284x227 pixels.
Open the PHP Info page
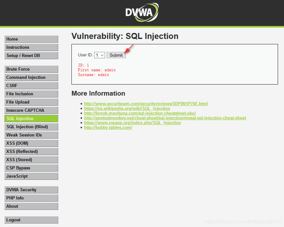[31, 198]
